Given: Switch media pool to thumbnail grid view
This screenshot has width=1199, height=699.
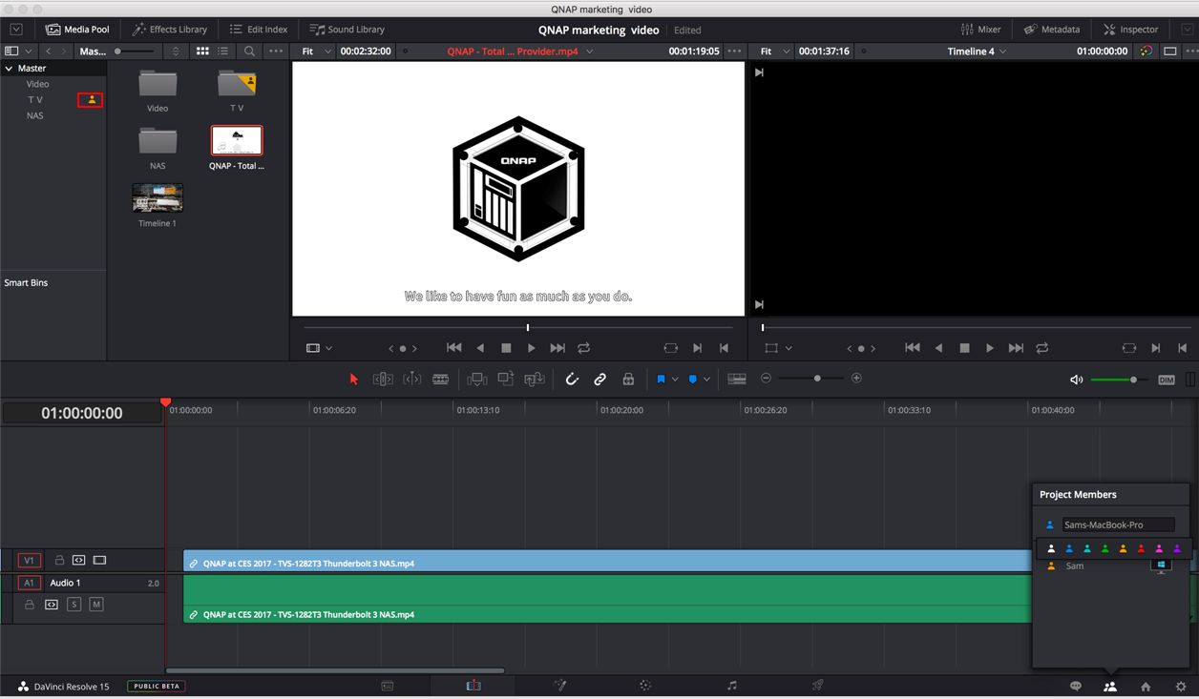Looking at the screenshot, I should 202,51.
